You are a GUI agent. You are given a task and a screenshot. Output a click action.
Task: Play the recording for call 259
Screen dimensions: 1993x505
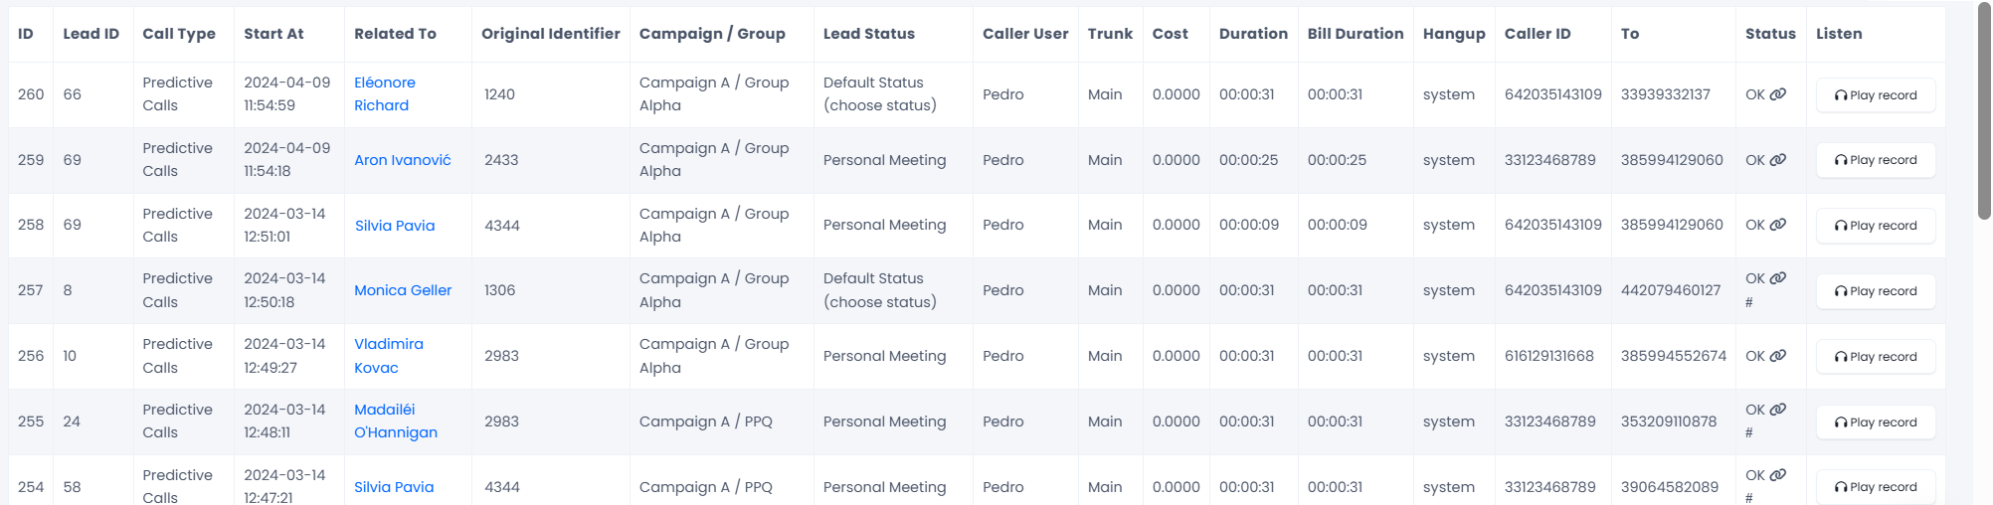(x=1875, y=160)
